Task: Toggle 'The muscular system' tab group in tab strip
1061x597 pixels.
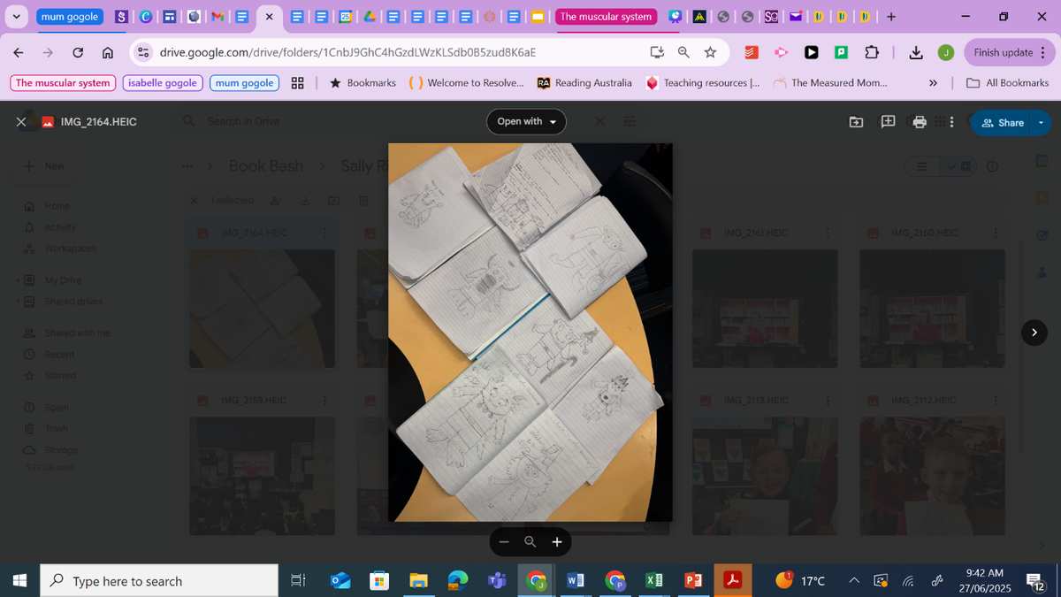Action: point(607,16)
